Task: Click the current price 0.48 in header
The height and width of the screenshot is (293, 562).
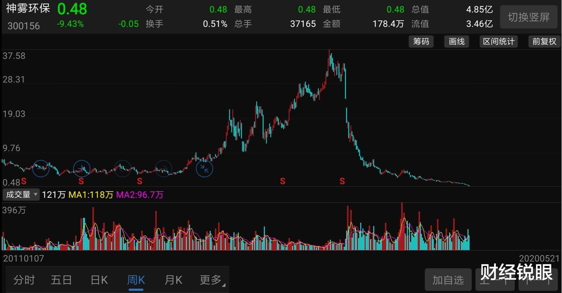Action: (72, 9)
